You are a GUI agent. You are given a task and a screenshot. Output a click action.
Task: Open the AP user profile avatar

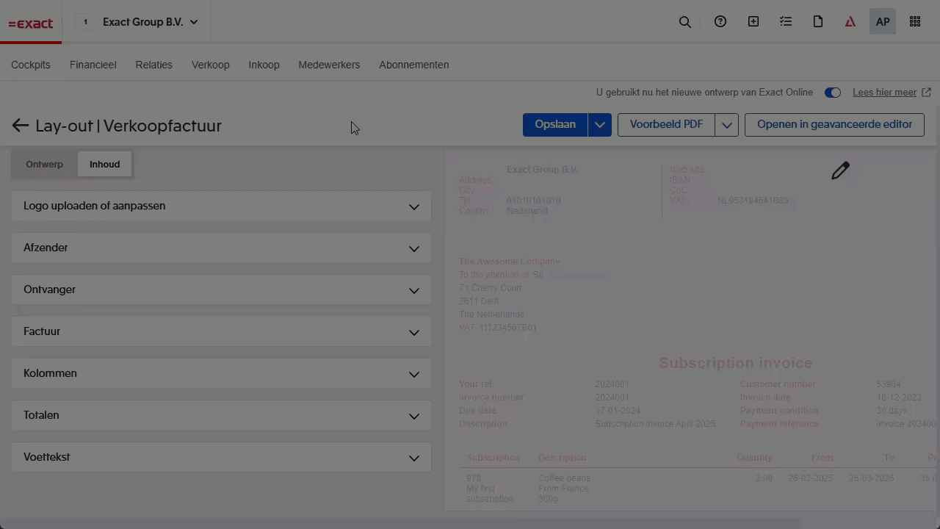(883, 22)
